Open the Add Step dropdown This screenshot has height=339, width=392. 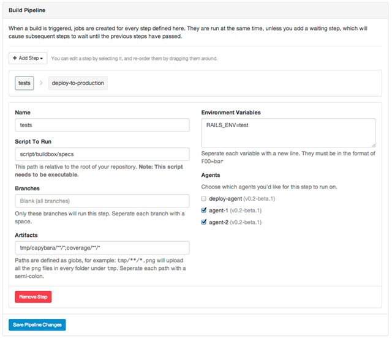point(28,58)
